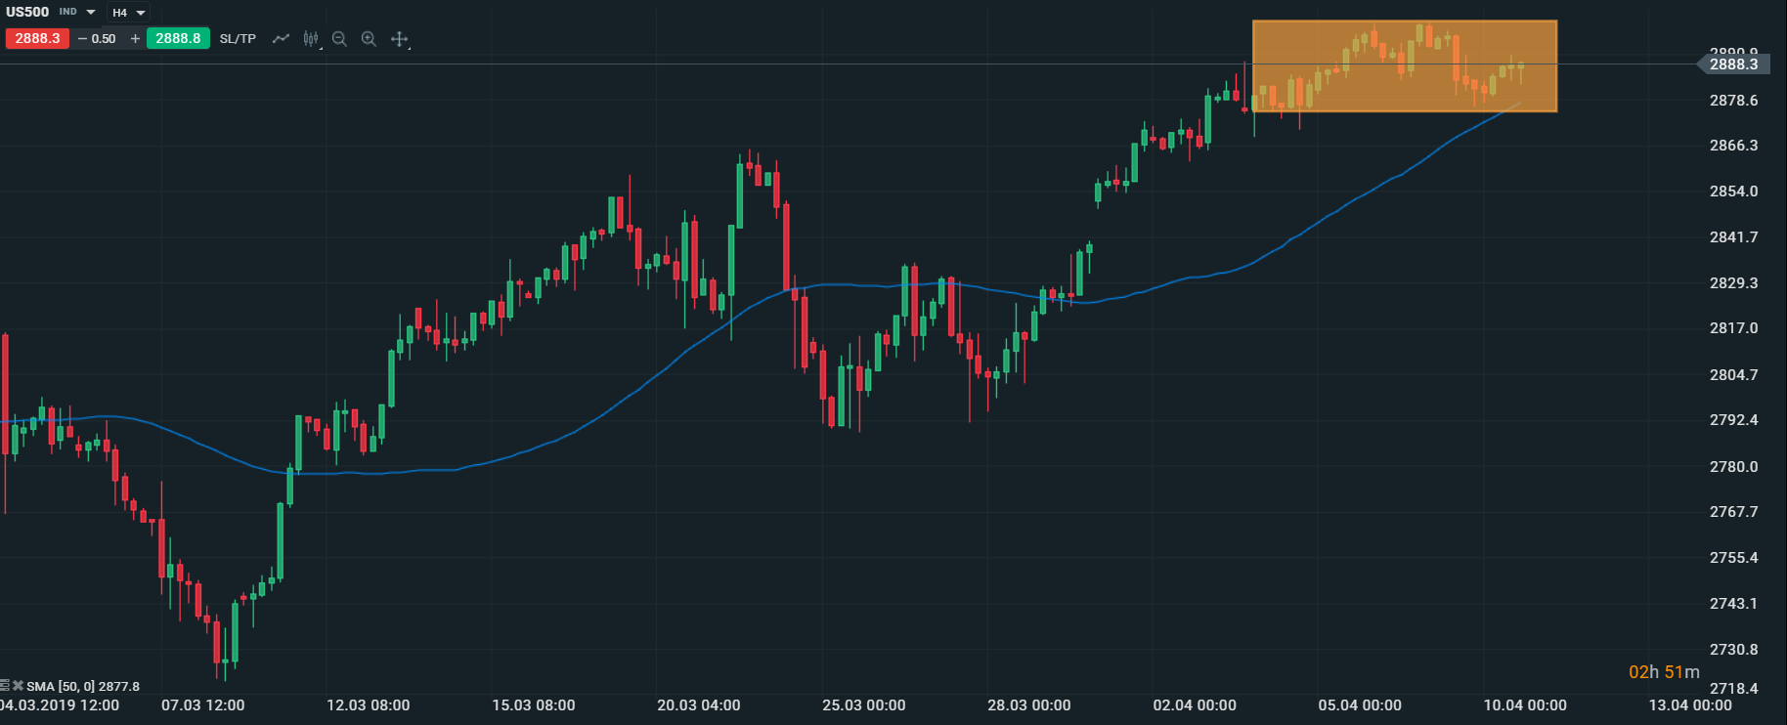Toggle the SL/TP option
This screenshot has width=1787, height=725.
point(238,39)
